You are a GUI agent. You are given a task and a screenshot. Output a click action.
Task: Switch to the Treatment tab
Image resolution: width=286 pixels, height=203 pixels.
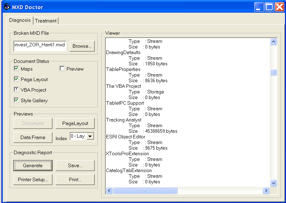click(46, 21)
